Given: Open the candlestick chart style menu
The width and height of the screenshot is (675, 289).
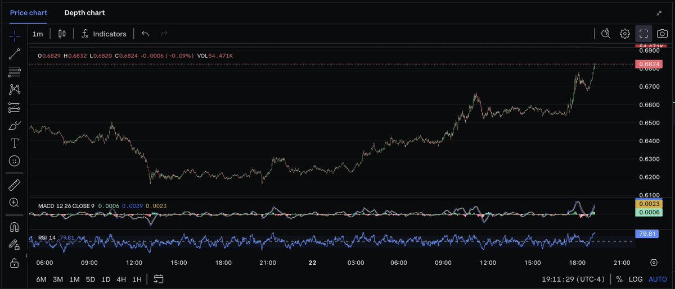Looking at the screenshot, I should pyautogui.click(x=62, y=34).
